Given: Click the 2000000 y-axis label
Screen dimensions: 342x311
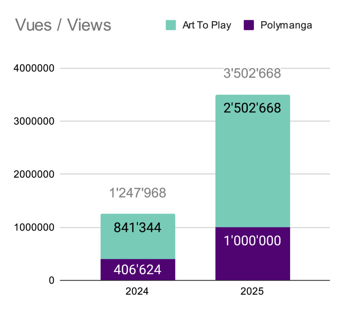Looking at the screenshot, I should (x=33, y=174).
